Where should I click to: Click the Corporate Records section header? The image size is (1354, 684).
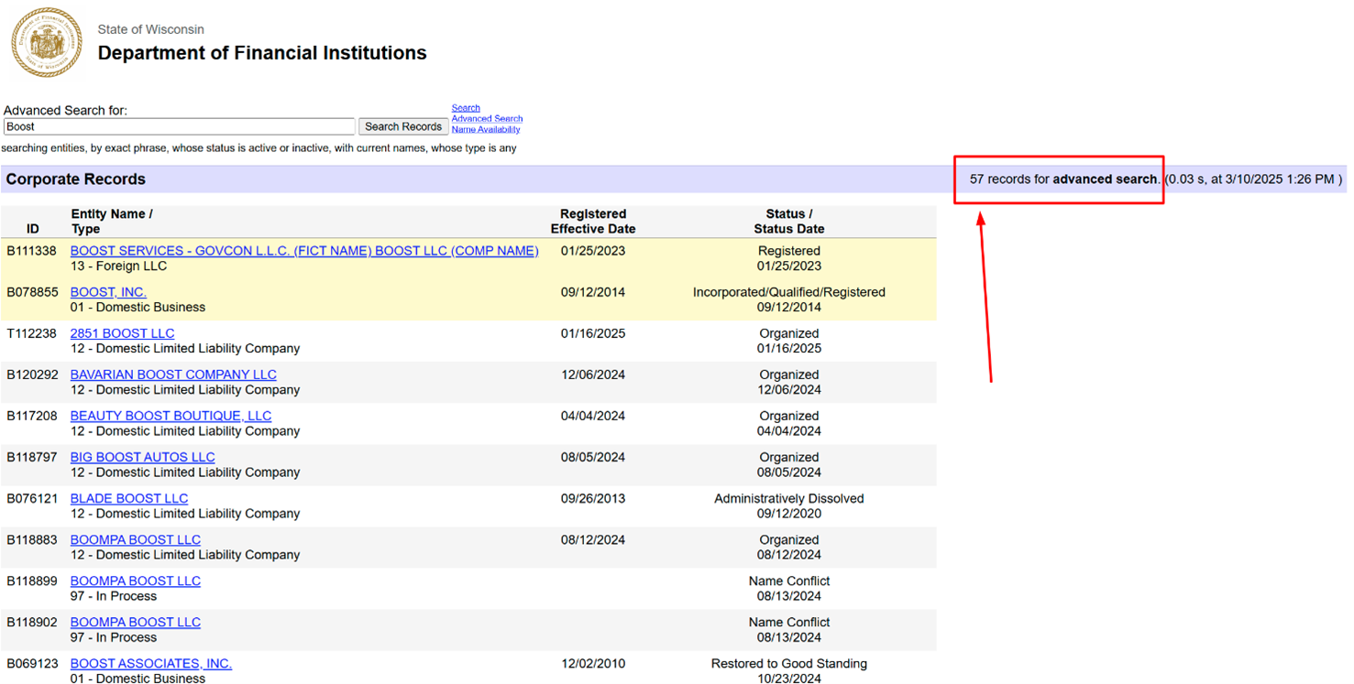coord(75,179)
